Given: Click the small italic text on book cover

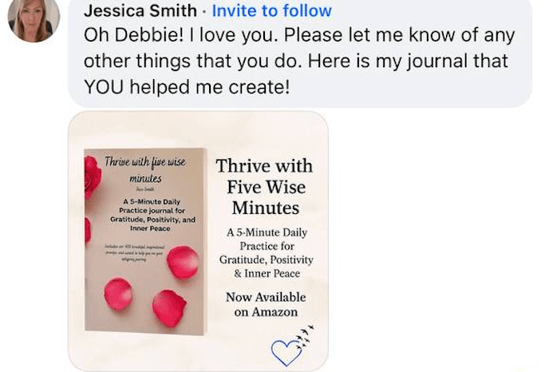Looking at the screenshot, I should coord(134,253).
